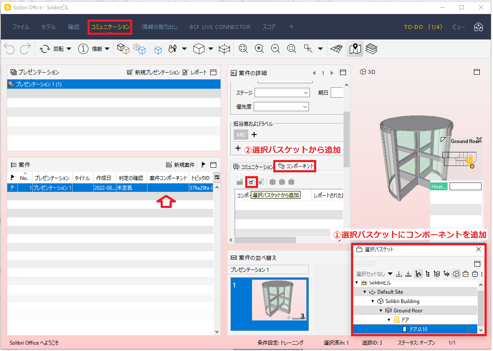The image size is (493, 351).
Task: Click the layers stack icon in toolbar
Action: (x=371, y=49)
